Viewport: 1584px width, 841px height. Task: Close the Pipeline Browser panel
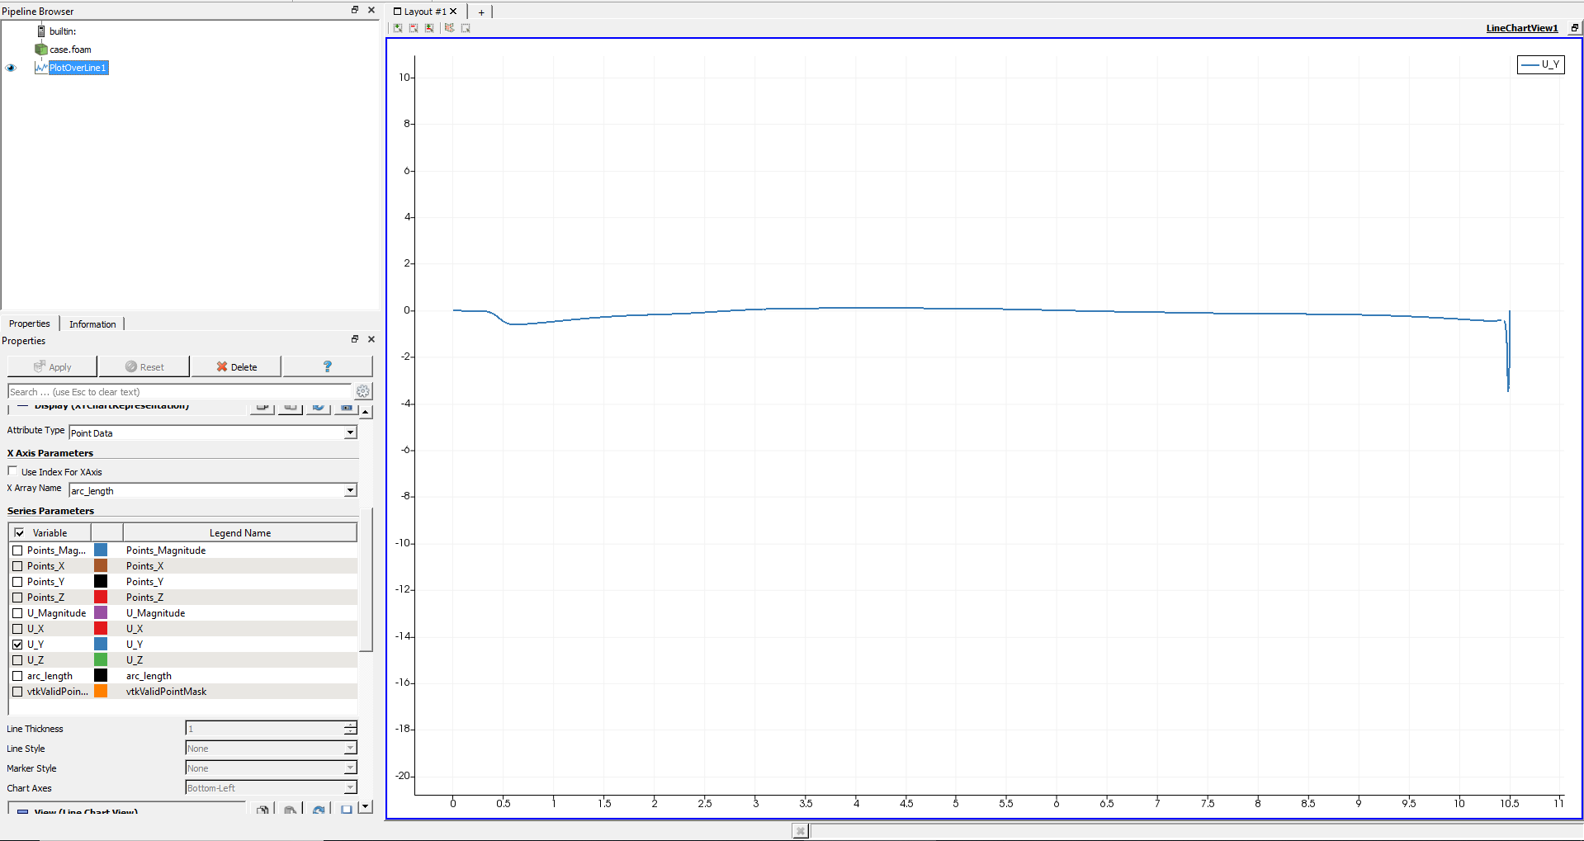tap(371, 10)
